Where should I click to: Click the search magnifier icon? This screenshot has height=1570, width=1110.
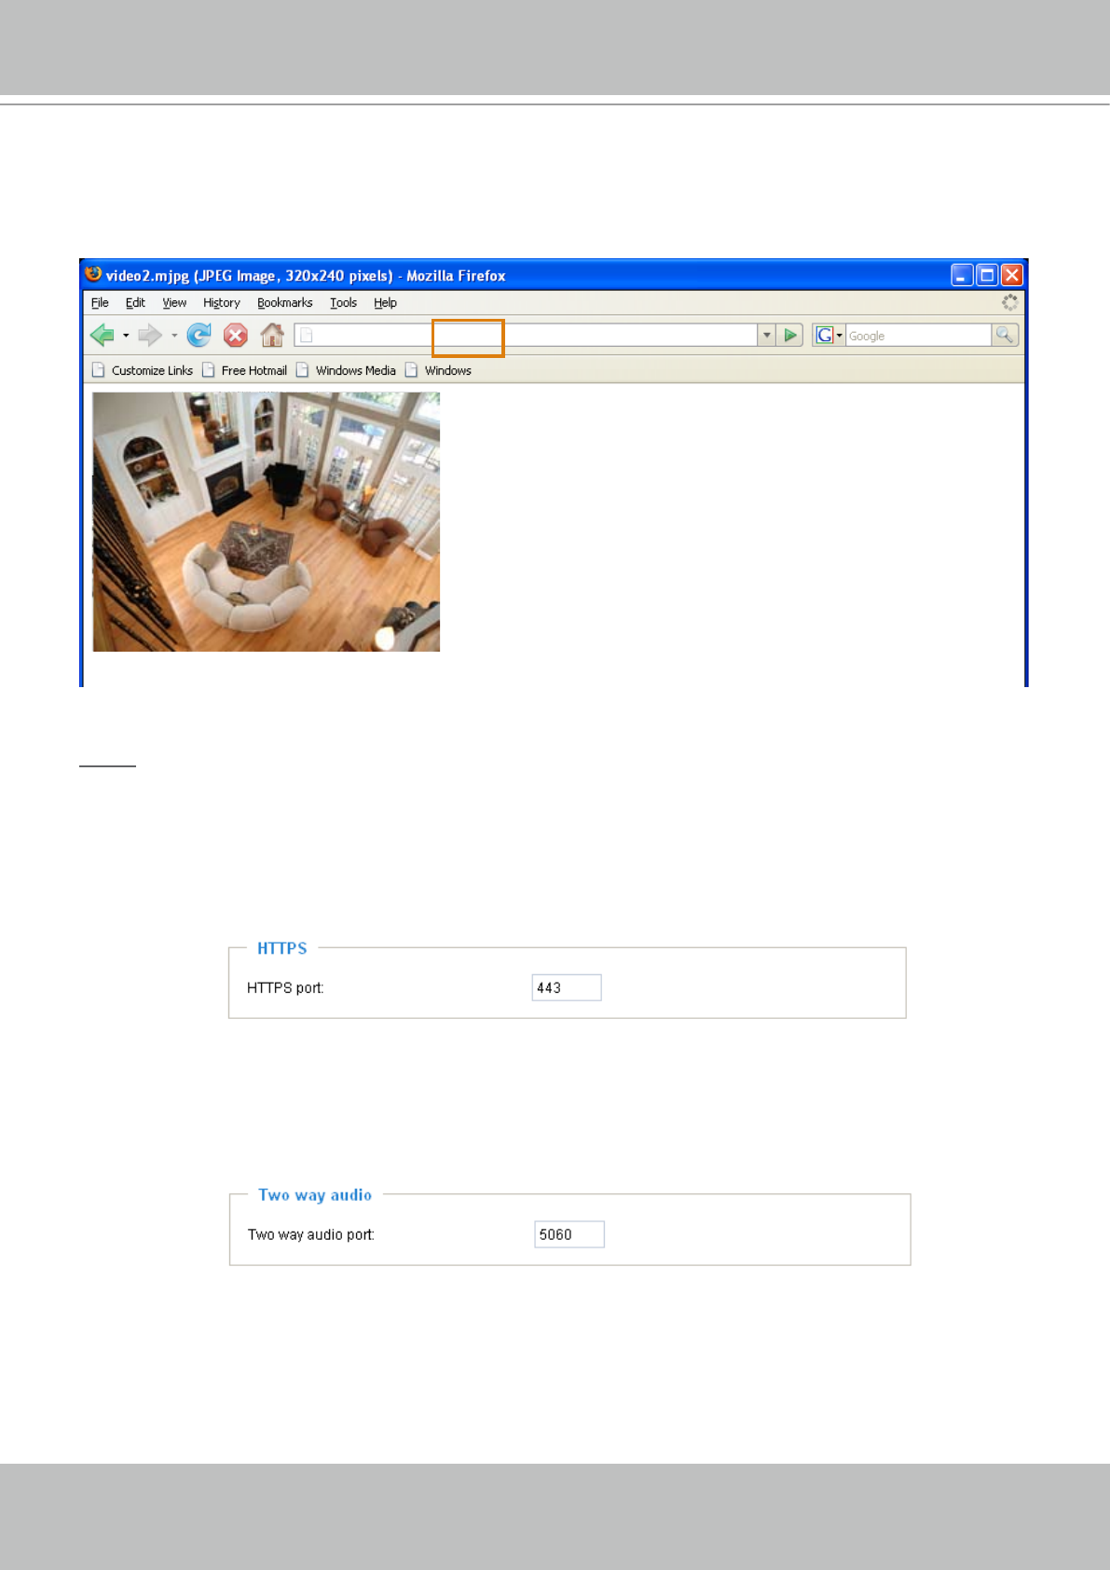[1005, 335]
